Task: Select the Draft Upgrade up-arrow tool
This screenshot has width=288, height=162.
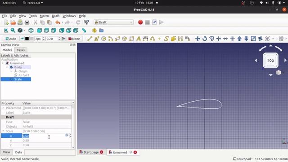Action: pyautogui.click(x=239, y=39)
